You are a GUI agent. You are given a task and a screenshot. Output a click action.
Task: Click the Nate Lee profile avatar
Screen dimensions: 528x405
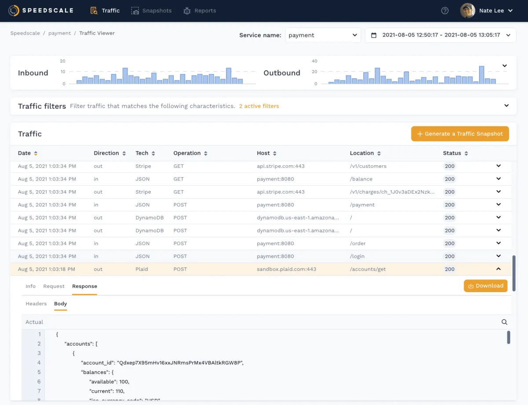tap(468, 11)
